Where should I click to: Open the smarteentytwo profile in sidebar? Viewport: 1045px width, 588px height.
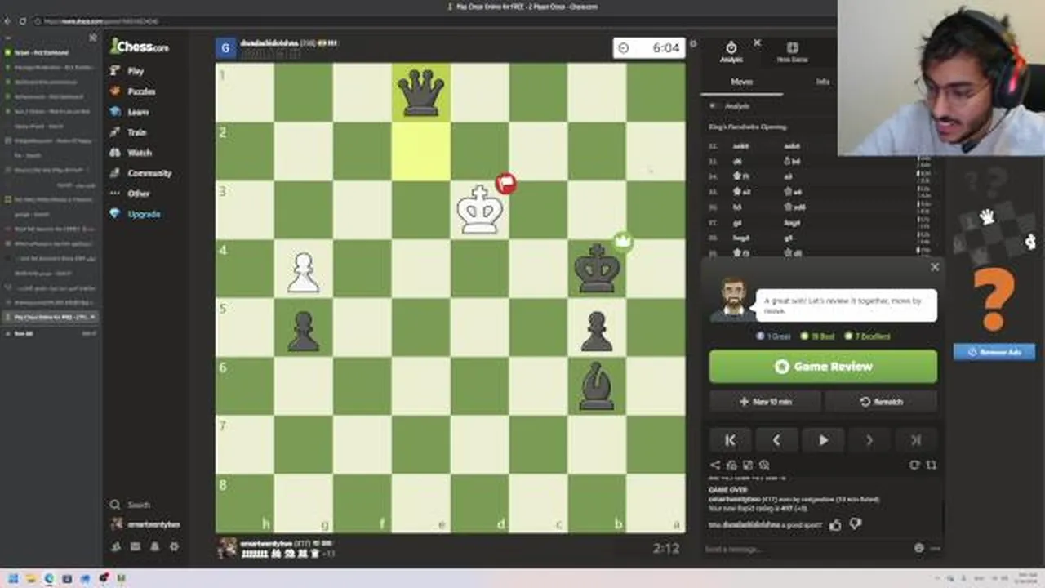point(145,524)
